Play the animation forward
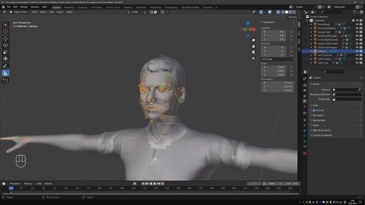The height and width of the screenshot is (205, 365). tap(155, 183)
